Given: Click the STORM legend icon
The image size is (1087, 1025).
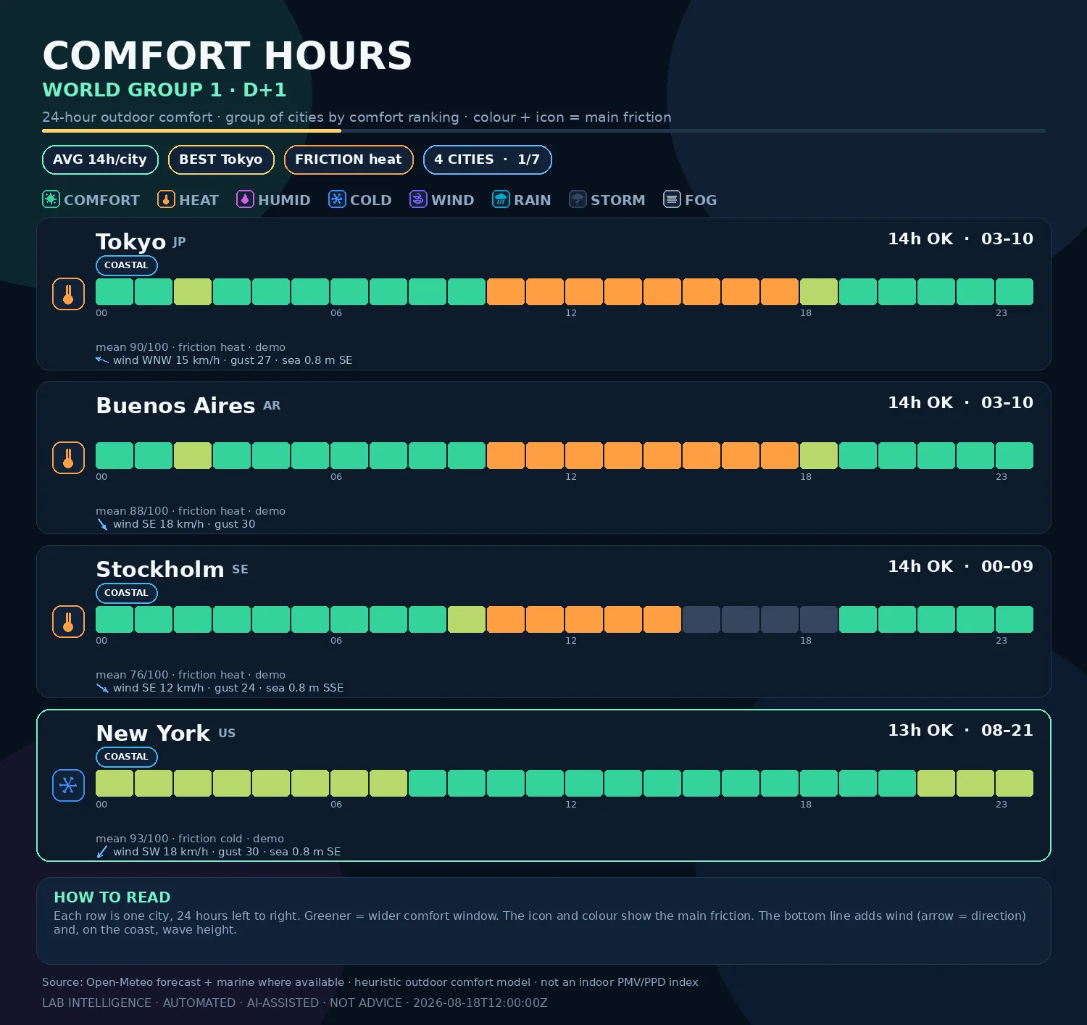Looking at the screenshot, I should click(x=578, y=199).
